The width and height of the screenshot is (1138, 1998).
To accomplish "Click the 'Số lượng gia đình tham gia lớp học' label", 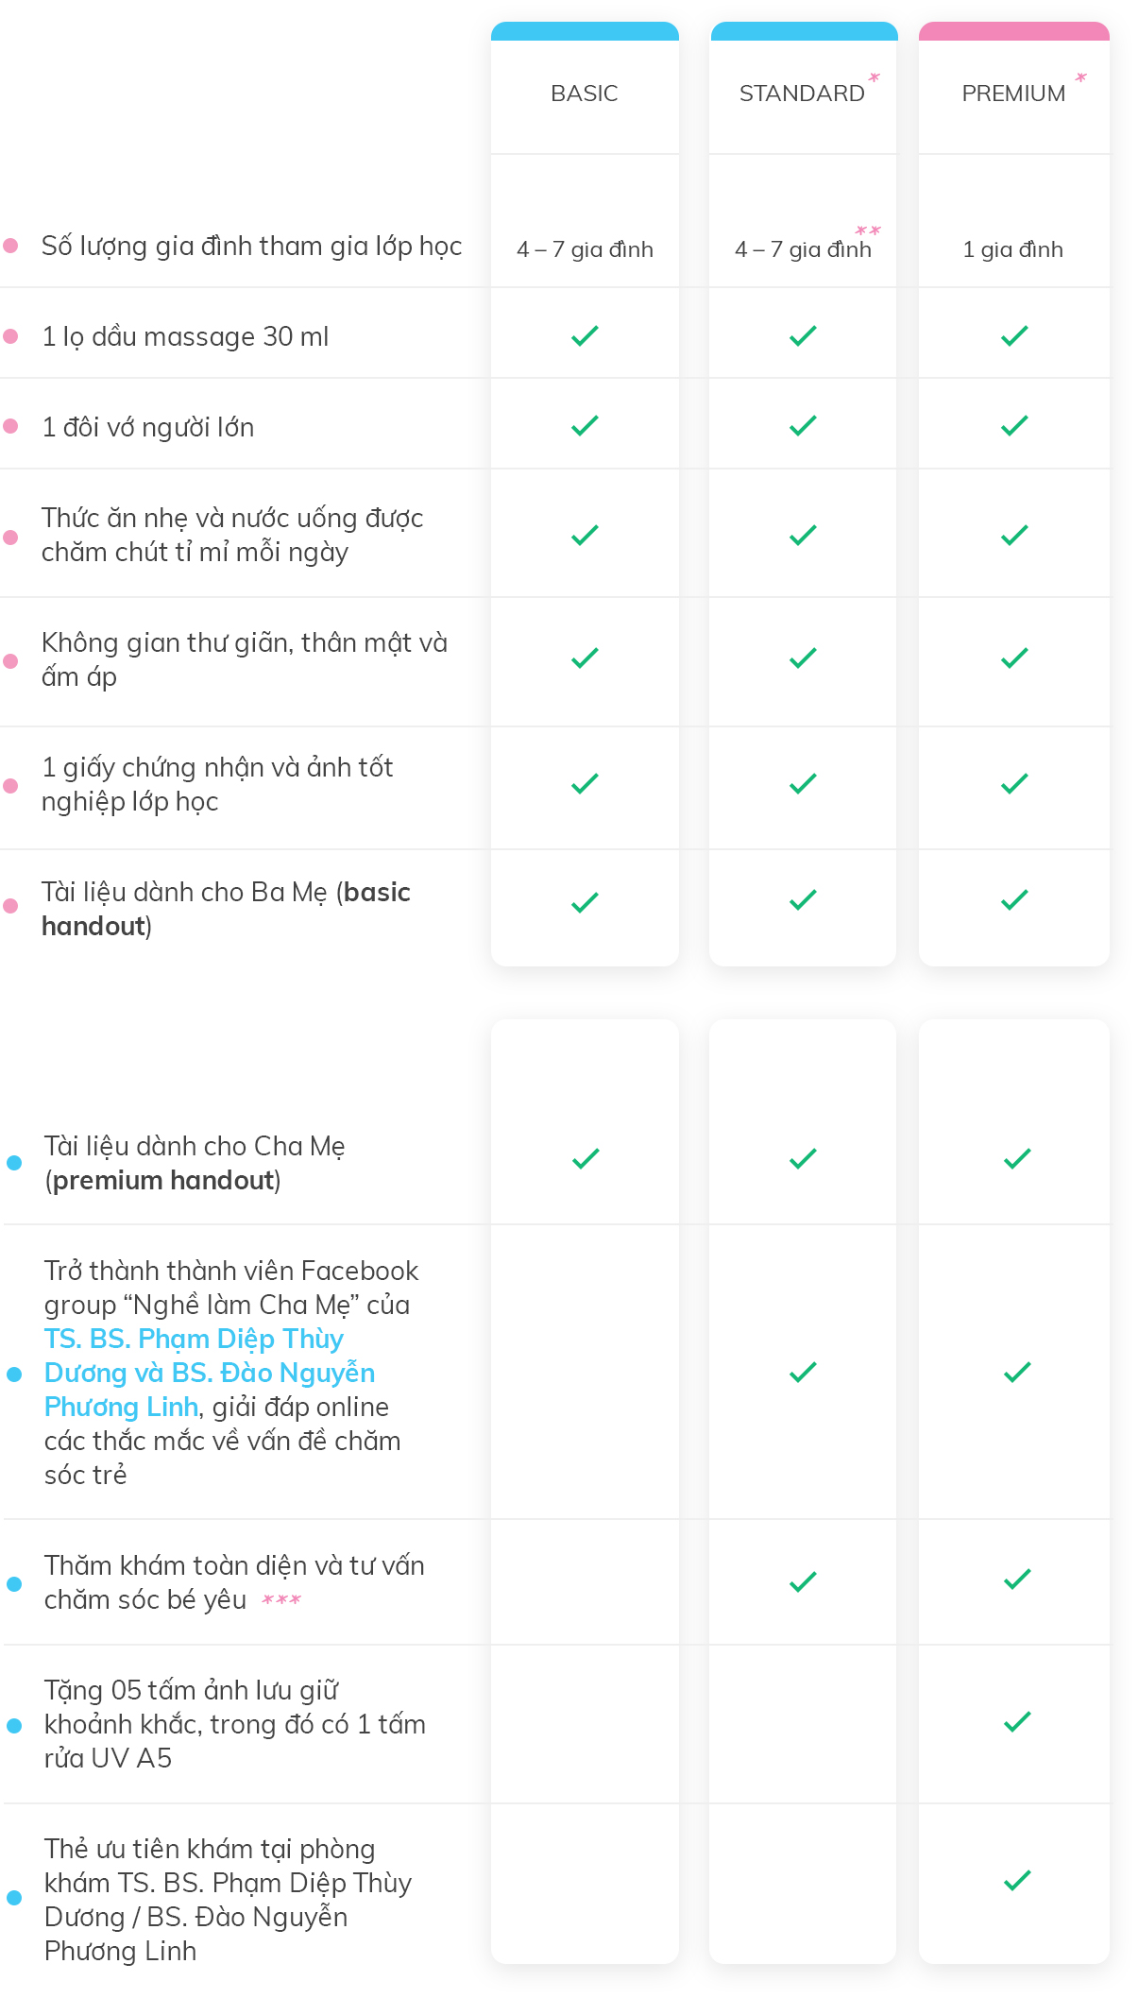I will pyautogui.click(x=251, y=247).
